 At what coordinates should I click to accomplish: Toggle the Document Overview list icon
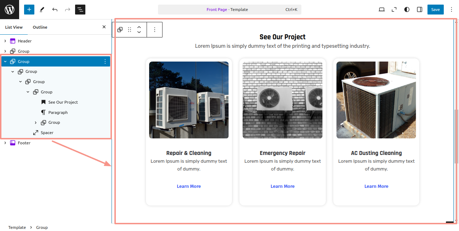click(80, 10)
